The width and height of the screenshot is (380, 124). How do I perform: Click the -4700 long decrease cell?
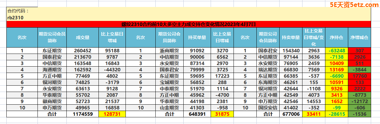point(222,95)
